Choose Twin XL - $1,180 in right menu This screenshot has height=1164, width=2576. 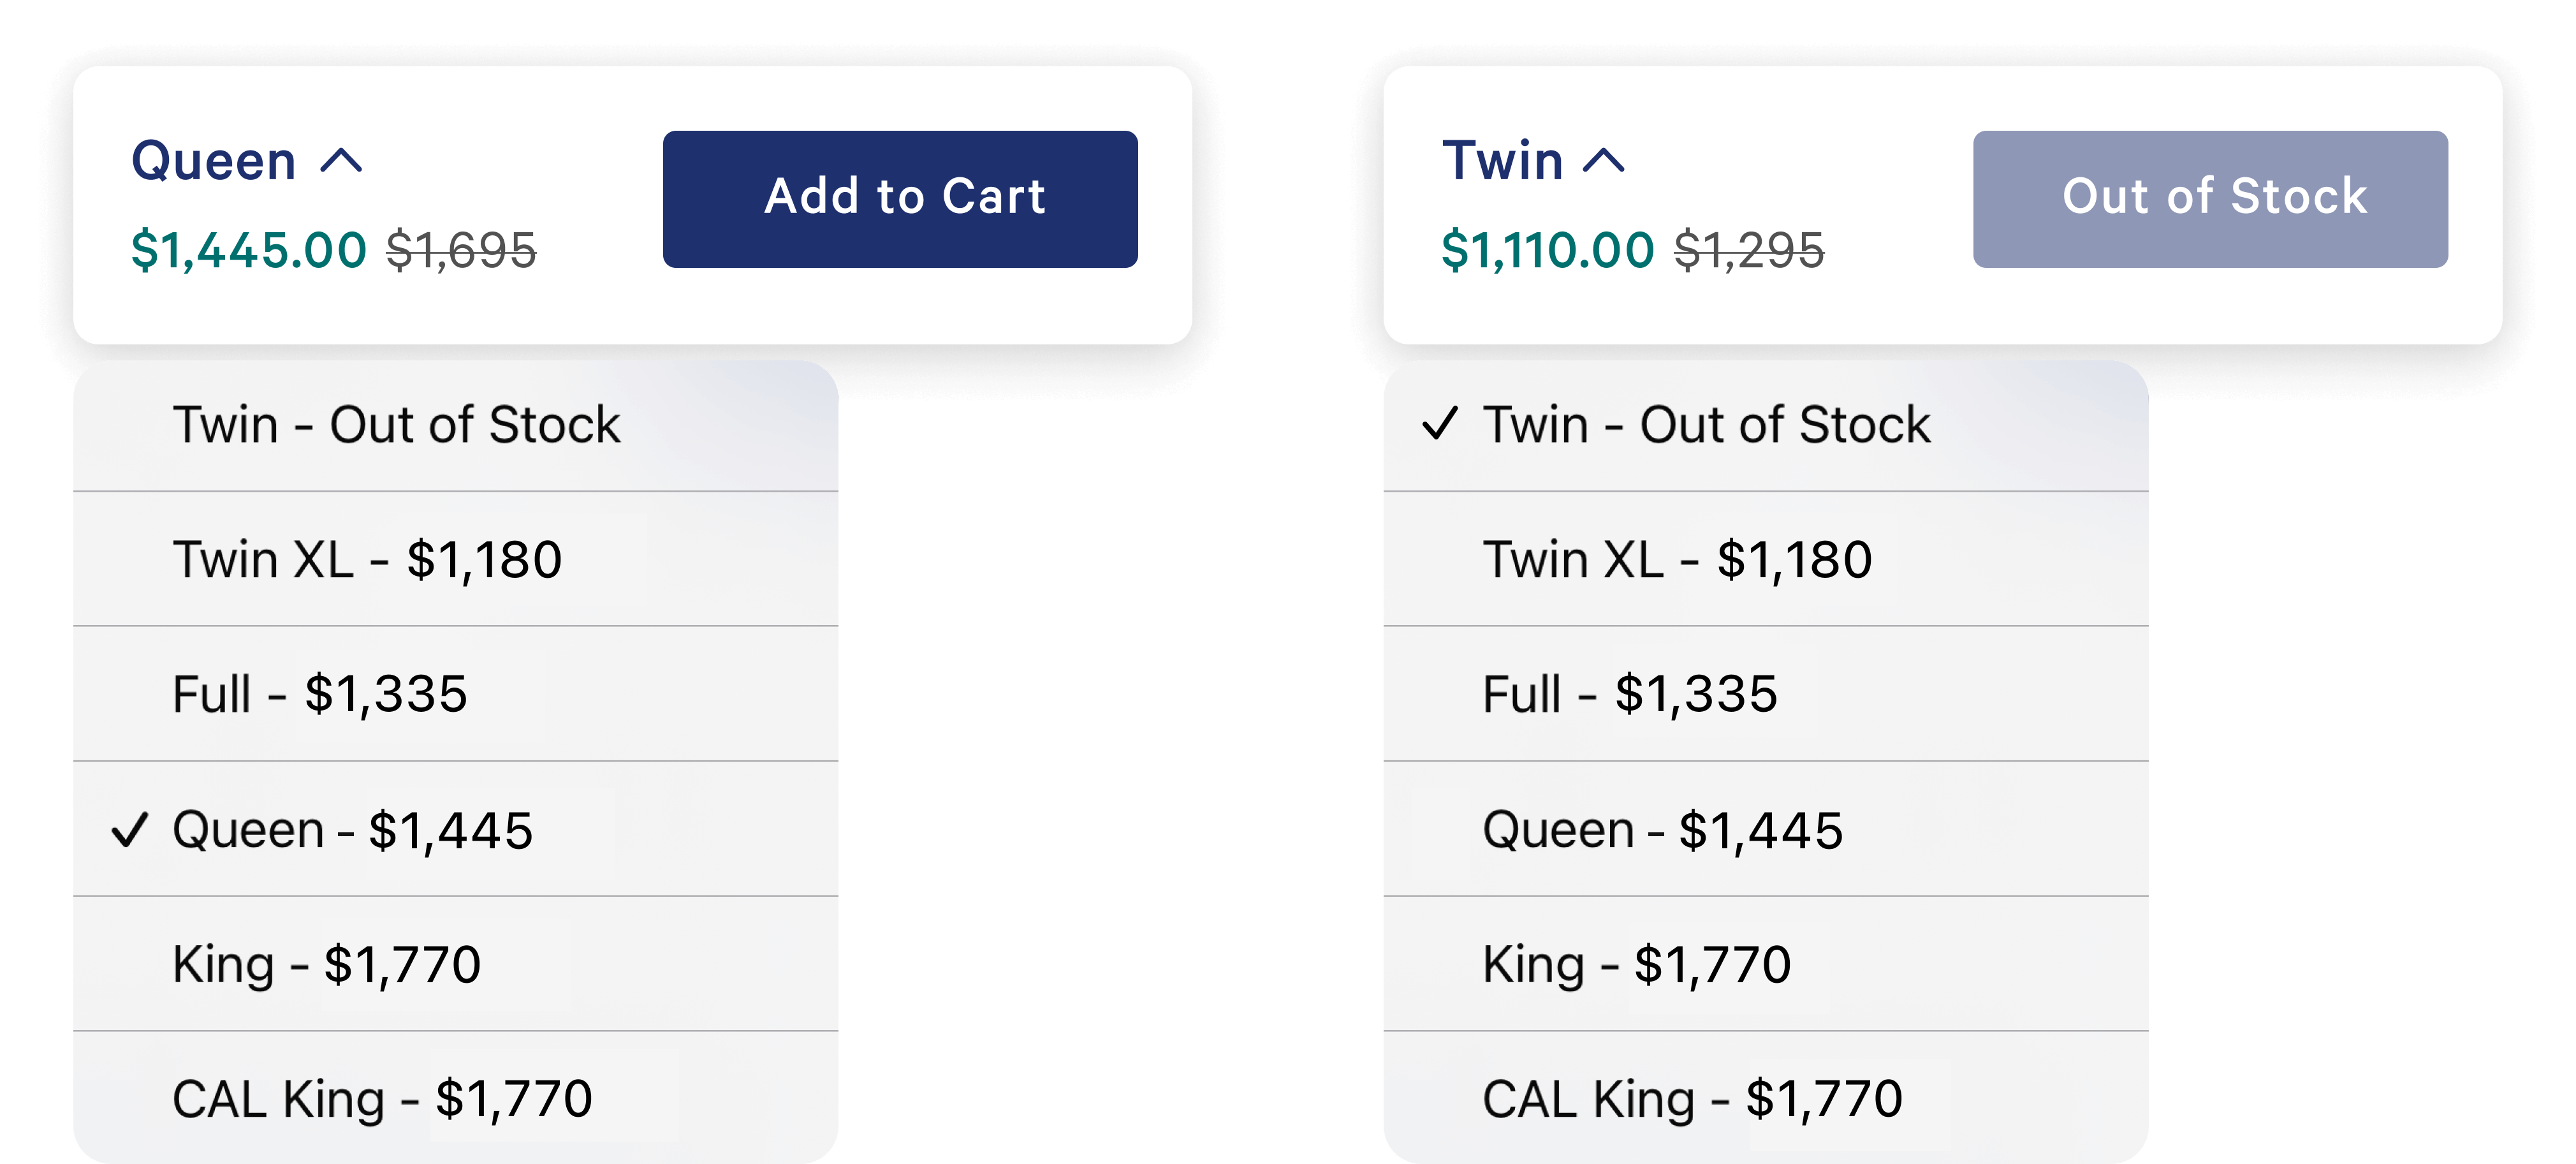click(1677, 560)
